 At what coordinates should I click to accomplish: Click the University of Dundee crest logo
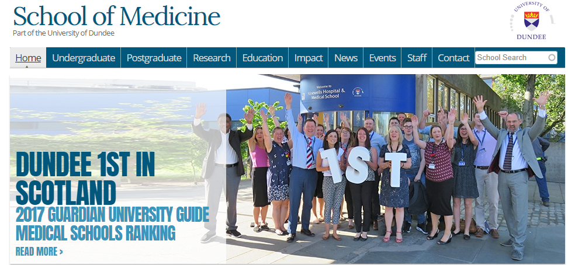point(532,21)
